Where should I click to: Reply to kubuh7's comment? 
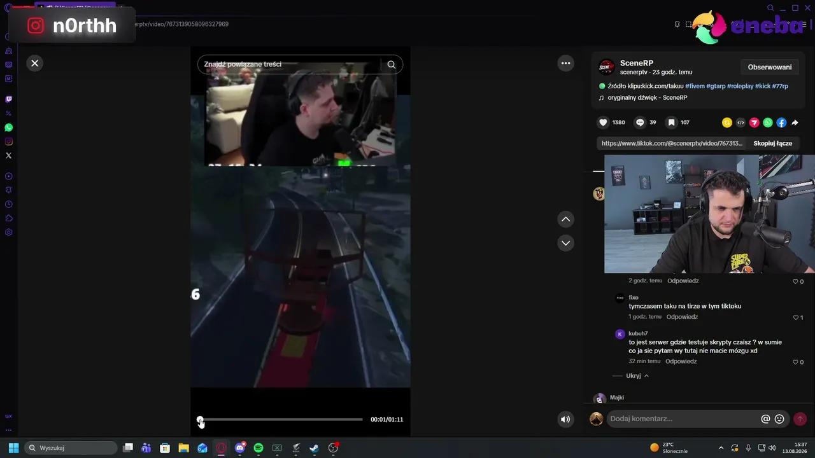681,361
